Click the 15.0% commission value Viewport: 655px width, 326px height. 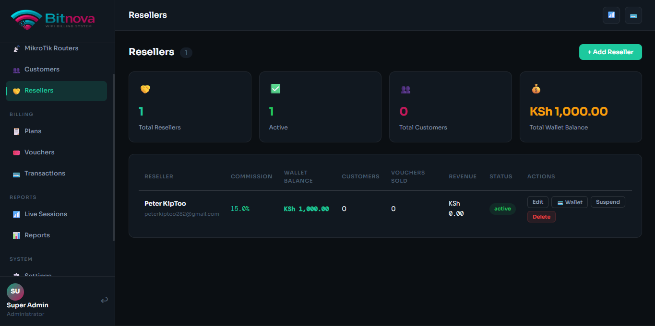(x=240, y=209)
